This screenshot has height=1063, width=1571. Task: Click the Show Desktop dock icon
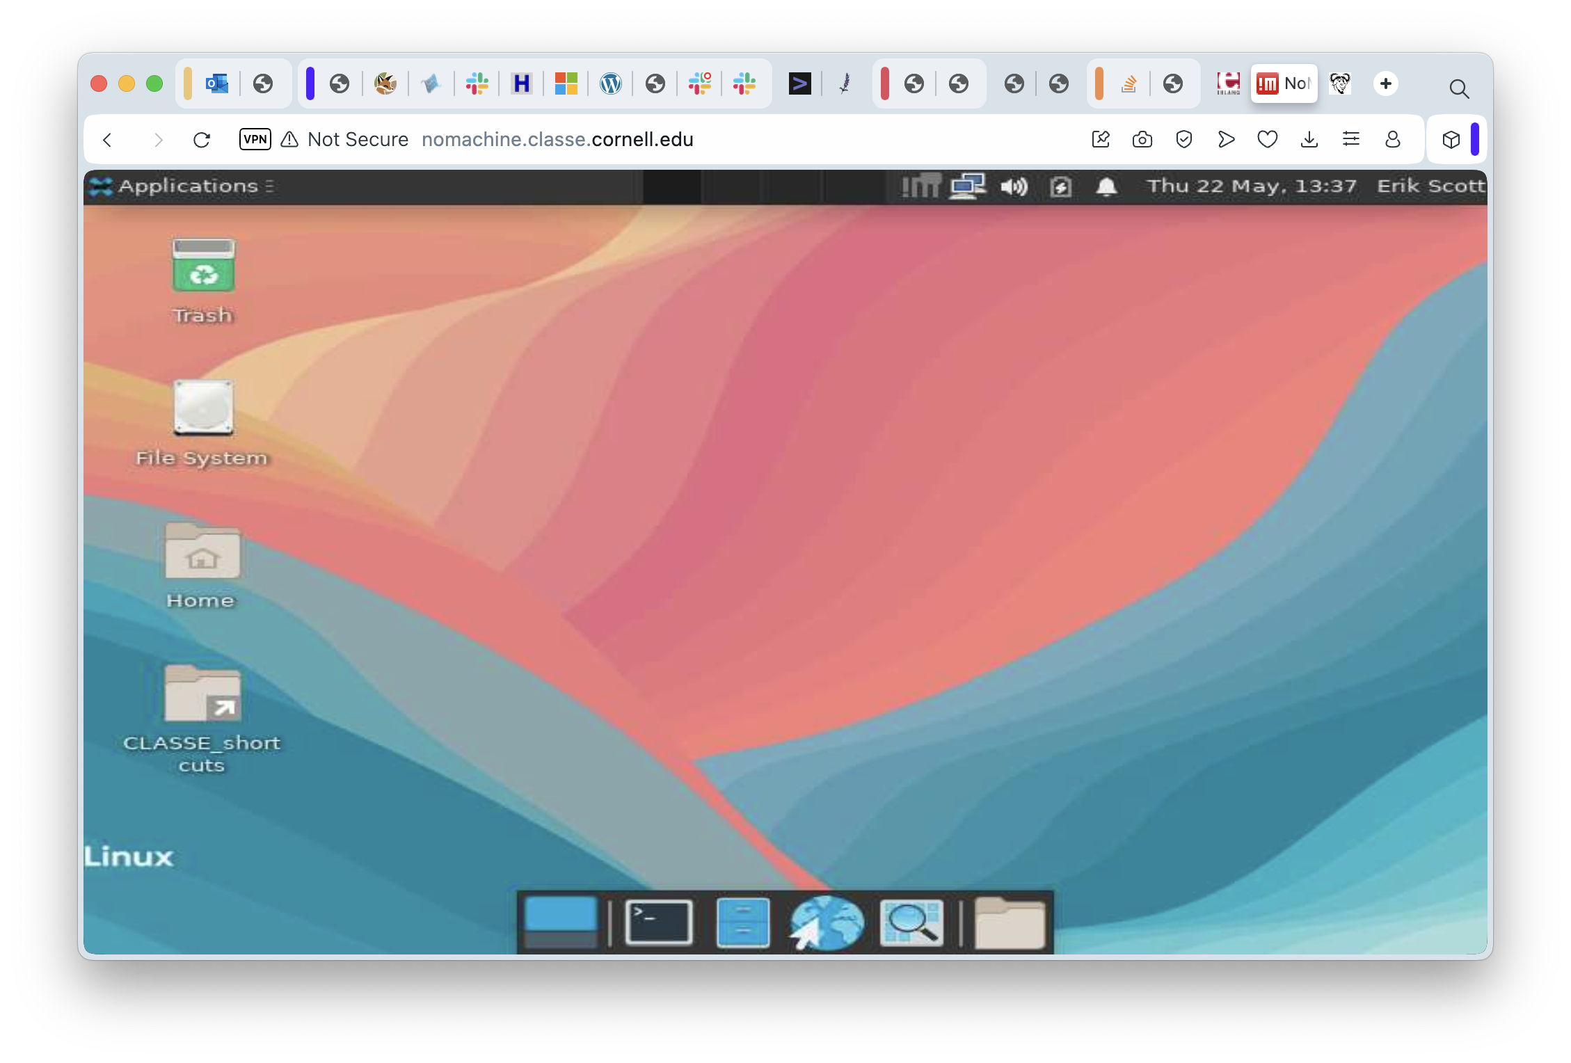coord(560,922)
